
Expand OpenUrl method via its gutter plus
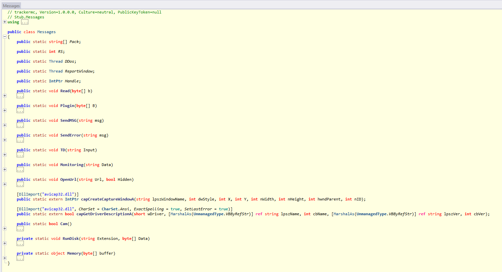(x=5, y=184)
